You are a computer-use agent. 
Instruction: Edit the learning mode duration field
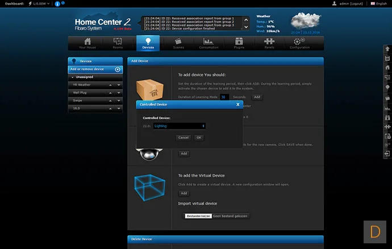[x=224, y=97]
